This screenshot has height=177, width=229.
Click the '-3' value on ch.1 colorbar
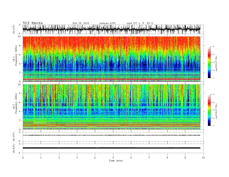pos(213,47)
